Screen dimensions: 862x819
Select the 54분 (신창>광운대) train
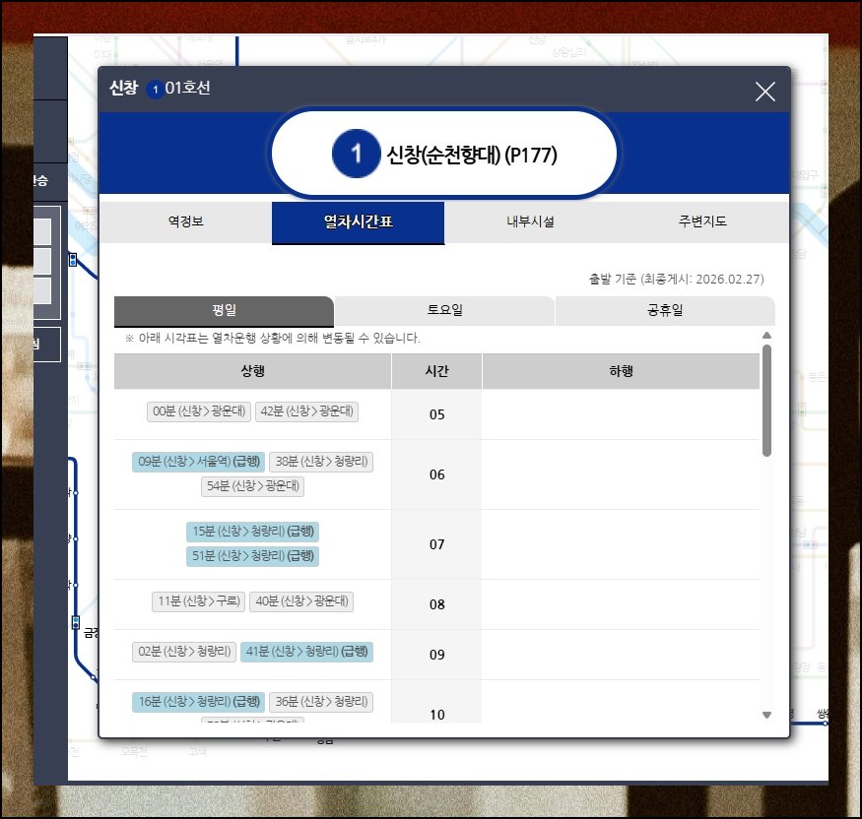pos(253,486)
